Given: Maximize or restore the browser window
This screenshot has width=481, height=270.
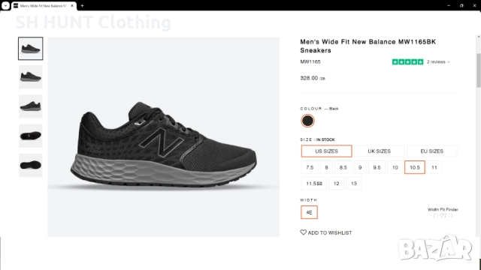Looking at the screenshot, I should click(x=461, y=5).
